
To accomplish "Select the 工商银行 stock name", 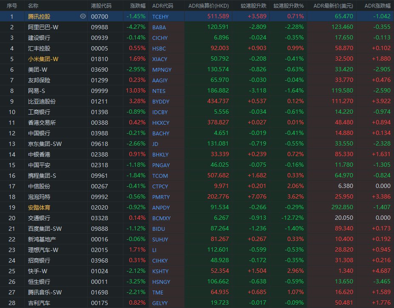I will click(x=39, y=112).
